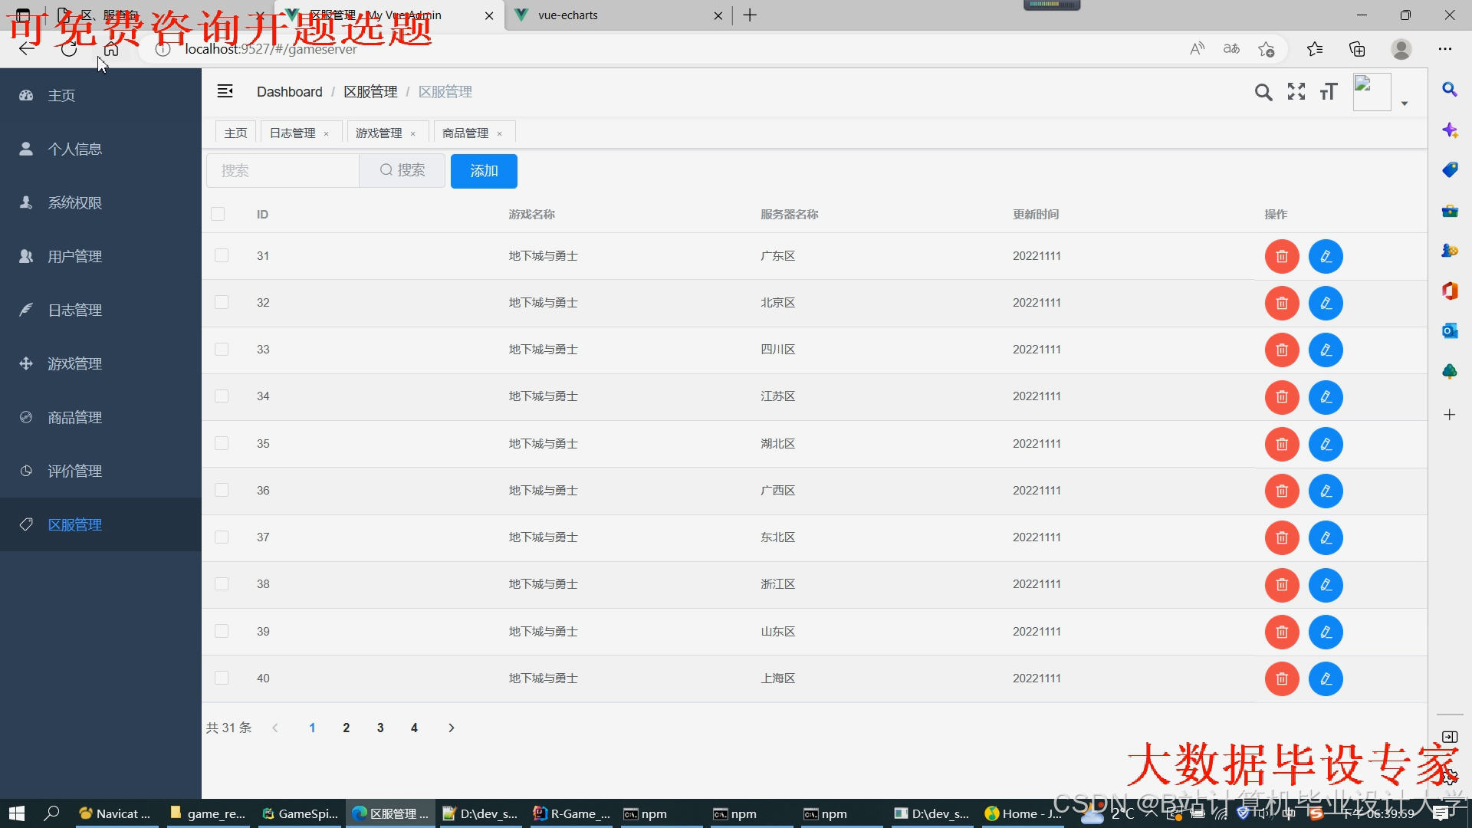Viewport: 1472px width, 828px height.
Task: Open Navicat from the taskbar
Action: click(x=117, y=813)
